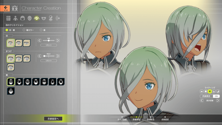Select the moon night lighting icon
222x125 pixels.
pyautogui.click(x=218, y=91)
